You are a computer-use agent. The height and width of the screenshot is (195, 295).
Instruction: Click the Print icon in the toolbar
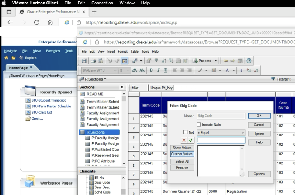coord(93,61)
